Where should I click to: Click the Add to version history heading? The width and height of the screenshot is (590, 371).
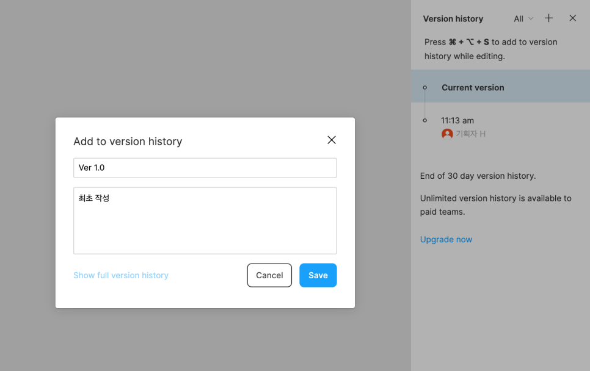pyautogui.click(x=128, y=142)
